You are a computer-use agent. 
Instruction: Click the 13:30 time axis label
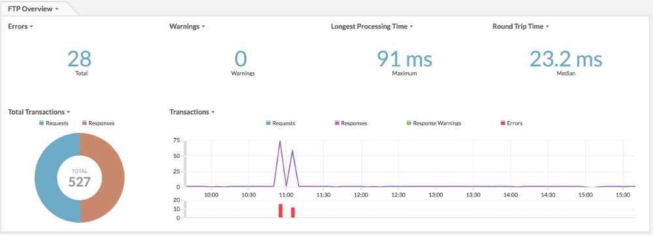473,195
